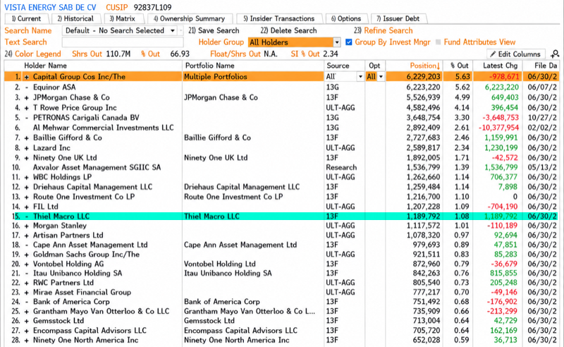Select Al Mehwar Commercial Investments LLC row
The height and width of the screenshot is (347, 564).
[103, 128]
